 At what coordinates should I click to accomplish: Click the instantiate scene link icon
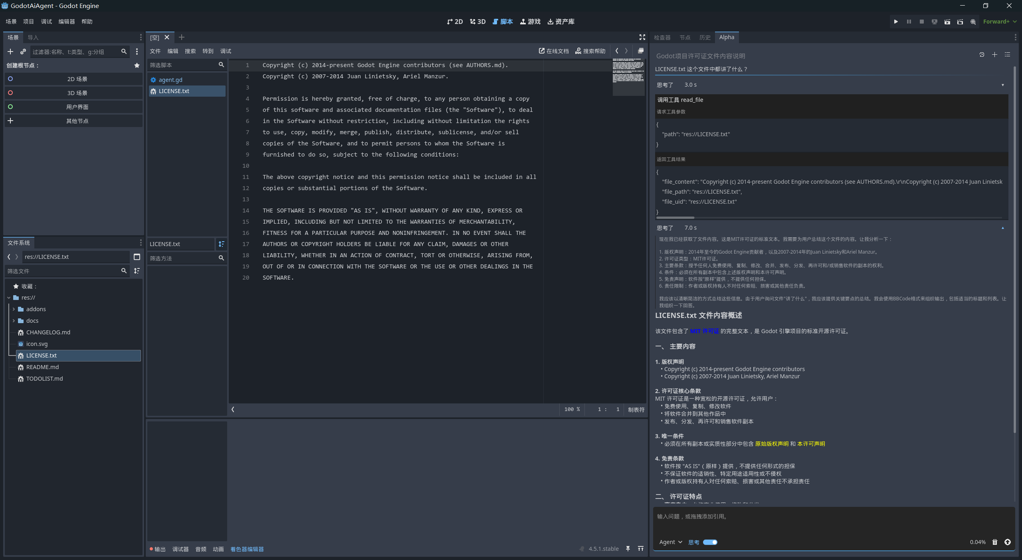pos(23,52)
